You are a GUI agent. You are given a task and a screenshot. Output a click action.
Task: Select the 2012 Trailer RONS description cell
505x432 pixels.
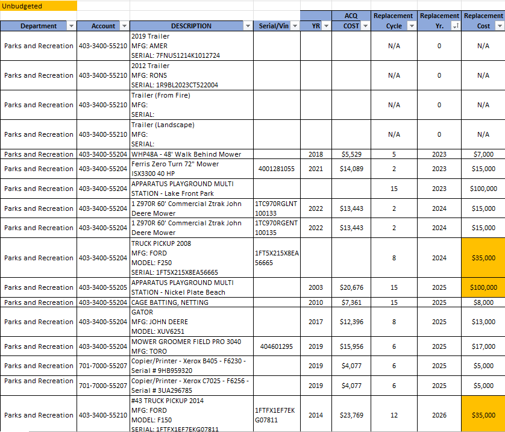click(x=191, y=75)
